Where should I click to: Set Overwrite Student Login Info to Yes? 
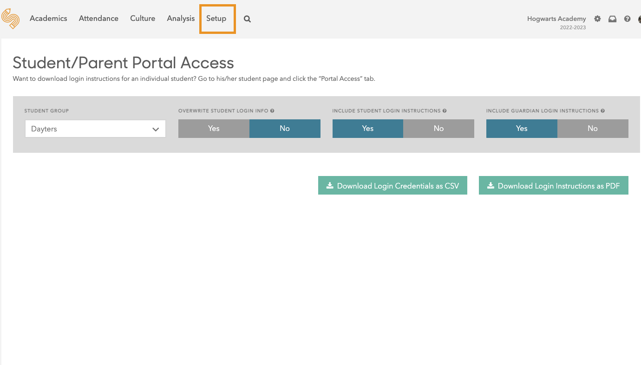(x=214, y=129)
